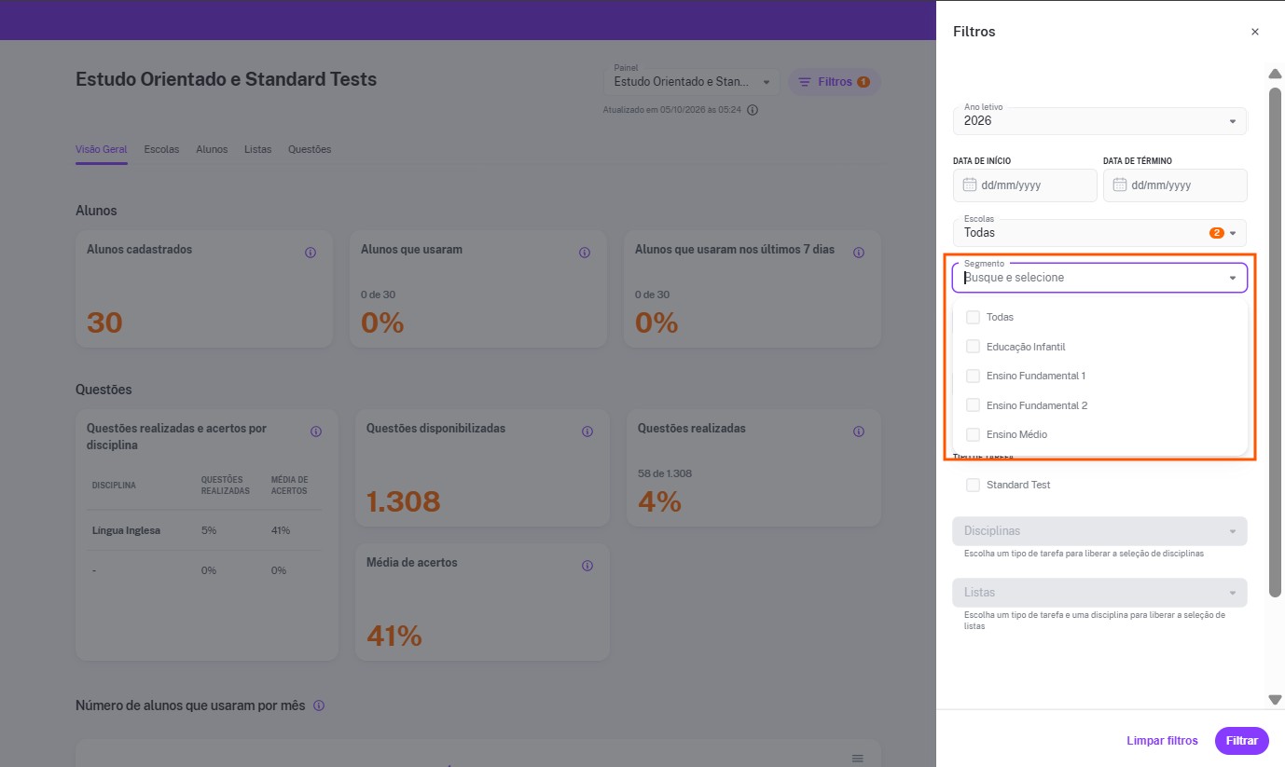Screen dimensions: 1285x767
Task: Check the Ensino Fundamental 1 option
Action: (974, 376)
